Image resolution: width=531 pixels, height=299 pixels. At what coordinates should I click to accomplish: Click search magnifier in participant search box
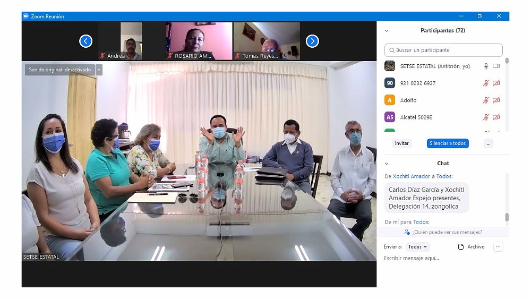pos(391,50)
